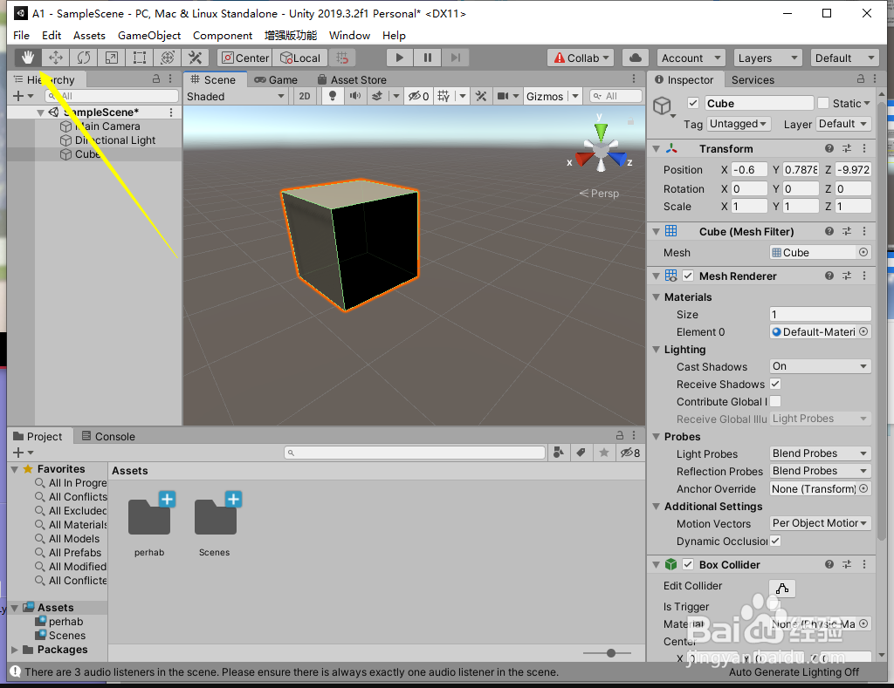Open the Shaded draw mode dropdown
The image size is (894, 688).
[236, 96]
